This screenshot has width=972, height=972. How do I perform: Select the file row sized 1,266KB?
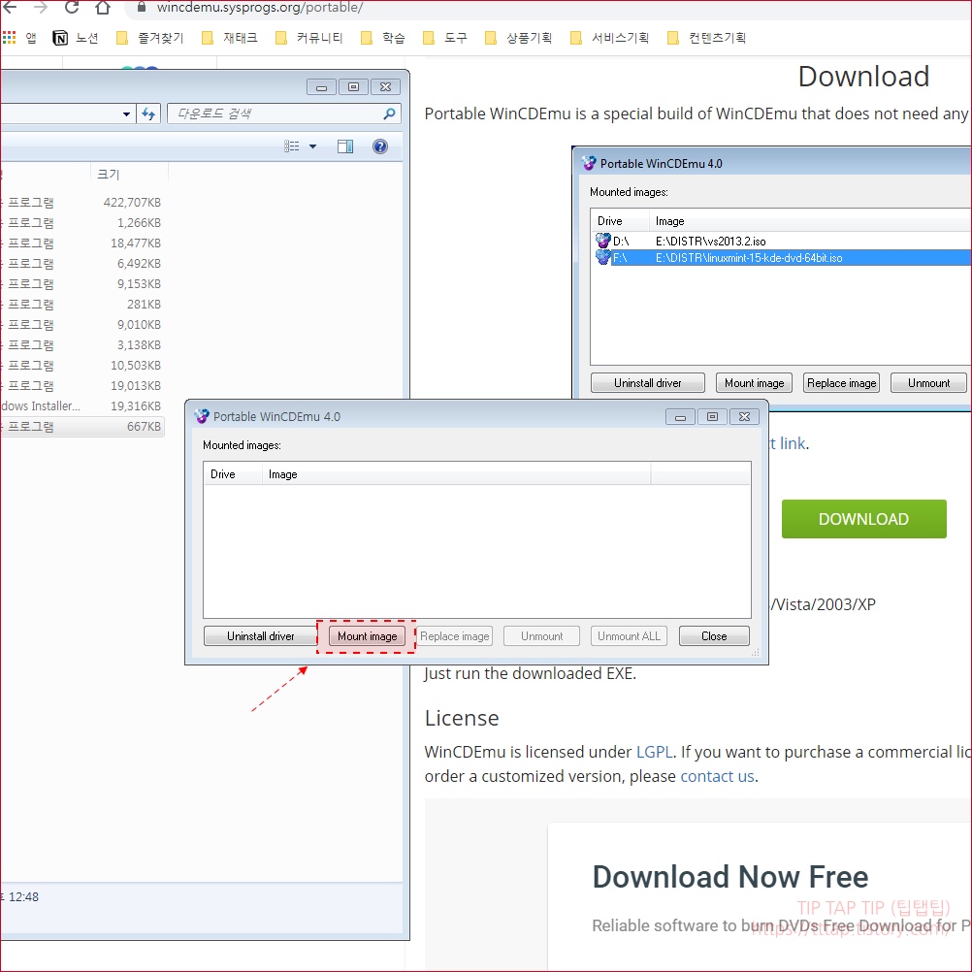[x=81, y=223]
